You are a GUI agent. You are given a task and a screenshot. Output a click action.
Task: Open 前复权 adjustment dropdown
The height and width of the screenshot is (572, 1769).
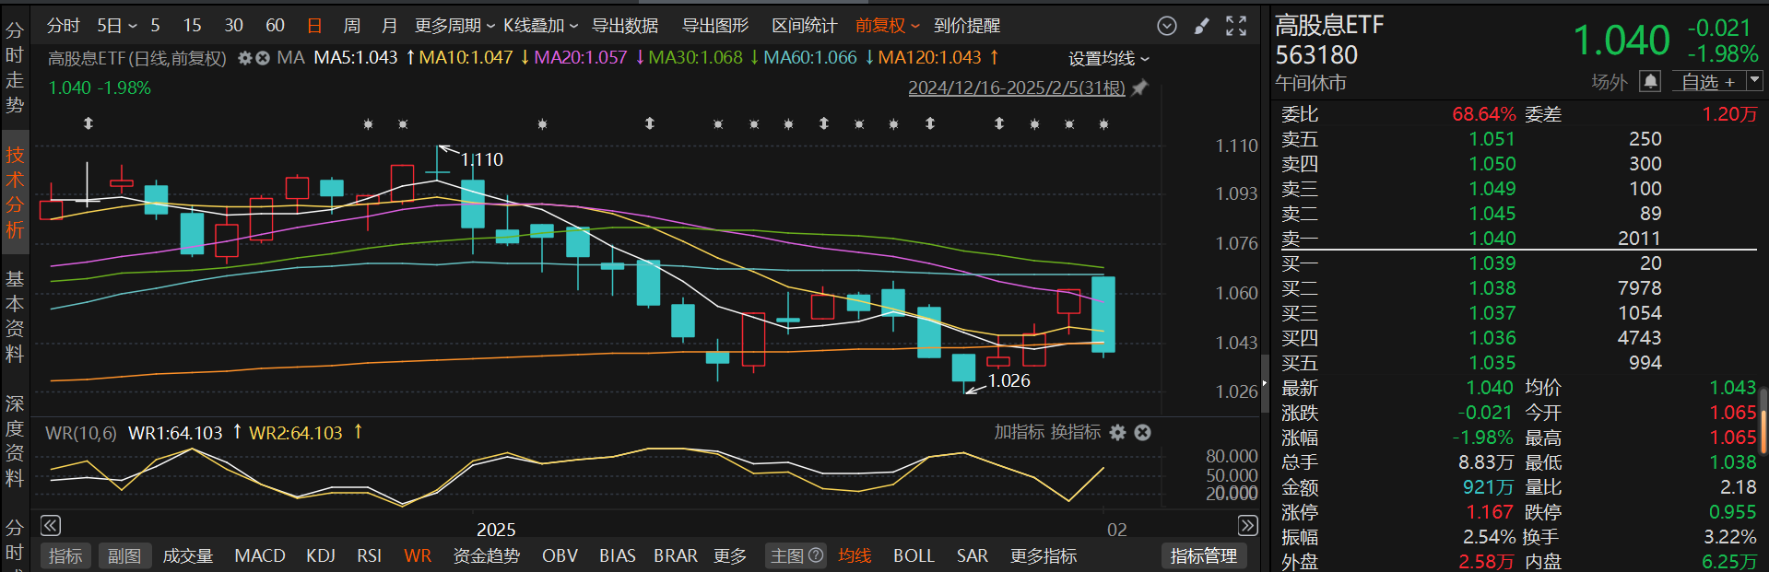pos(888,26)
